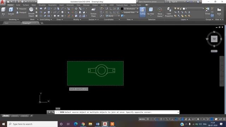Click the Move Gizmo icon
This screenshot has width=226, height=127.
coord(160,12)
